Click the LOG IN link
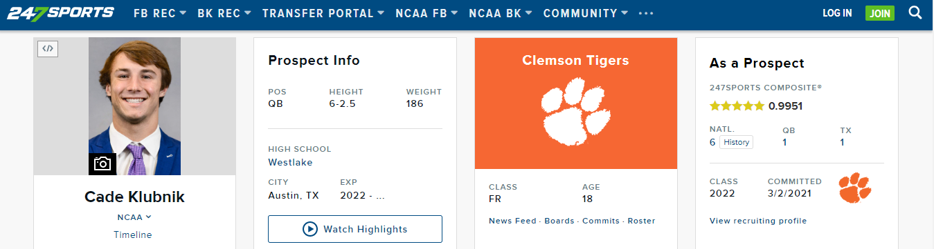 click(x=837, y=13)
